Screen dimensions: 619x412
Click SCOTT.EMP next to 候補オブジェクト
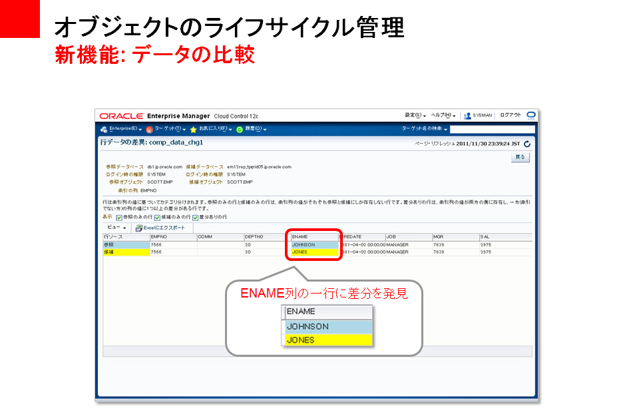(x=240, y=182)
